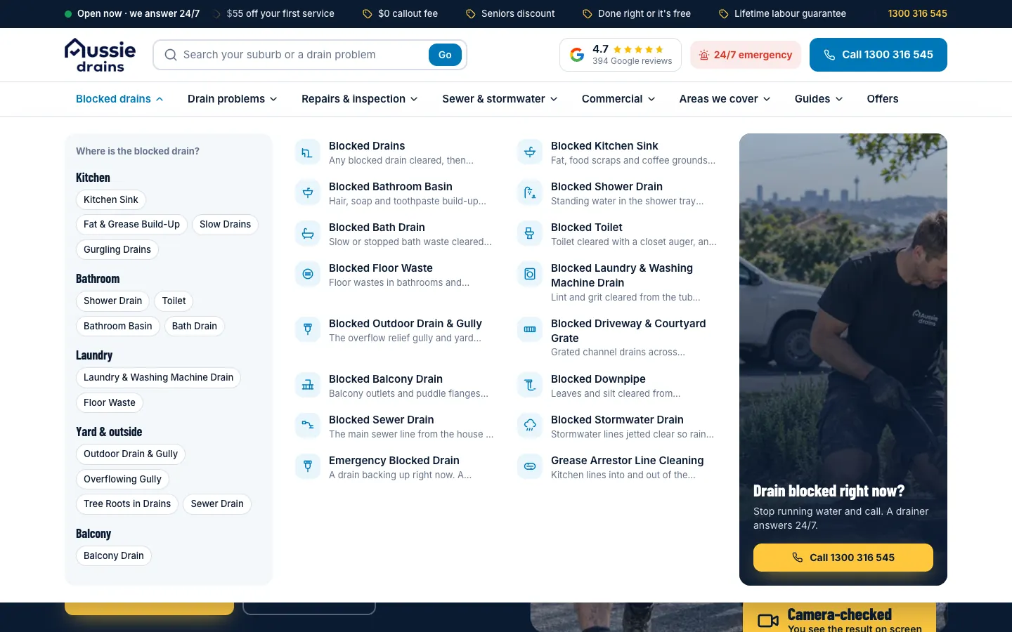This screenshot has height=632, width=1012.
Task: Expand the Areas we cover menu
Action: point(725,99)
